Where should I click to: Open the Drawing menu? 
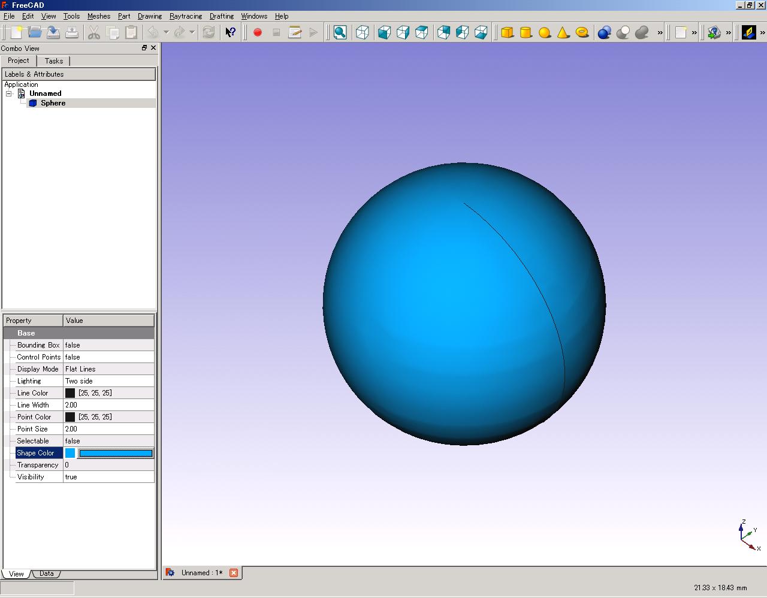pyautogui.click(x=150, y=16)
